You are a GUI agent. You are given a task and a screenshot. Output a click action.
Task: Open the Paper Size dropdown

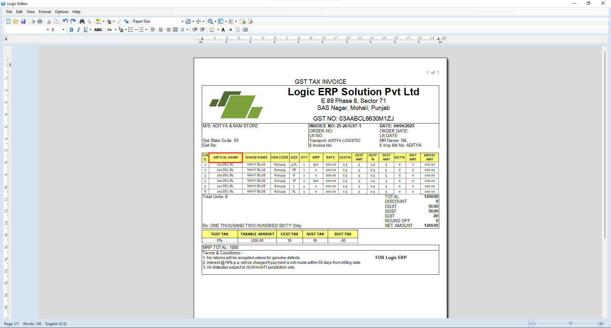tap(182, 21)
